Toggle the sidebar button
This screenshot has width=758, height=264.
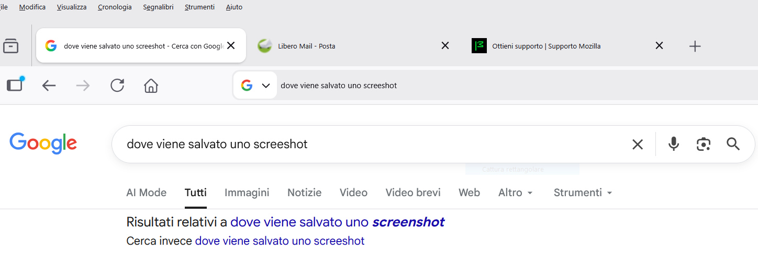[15, 85]
